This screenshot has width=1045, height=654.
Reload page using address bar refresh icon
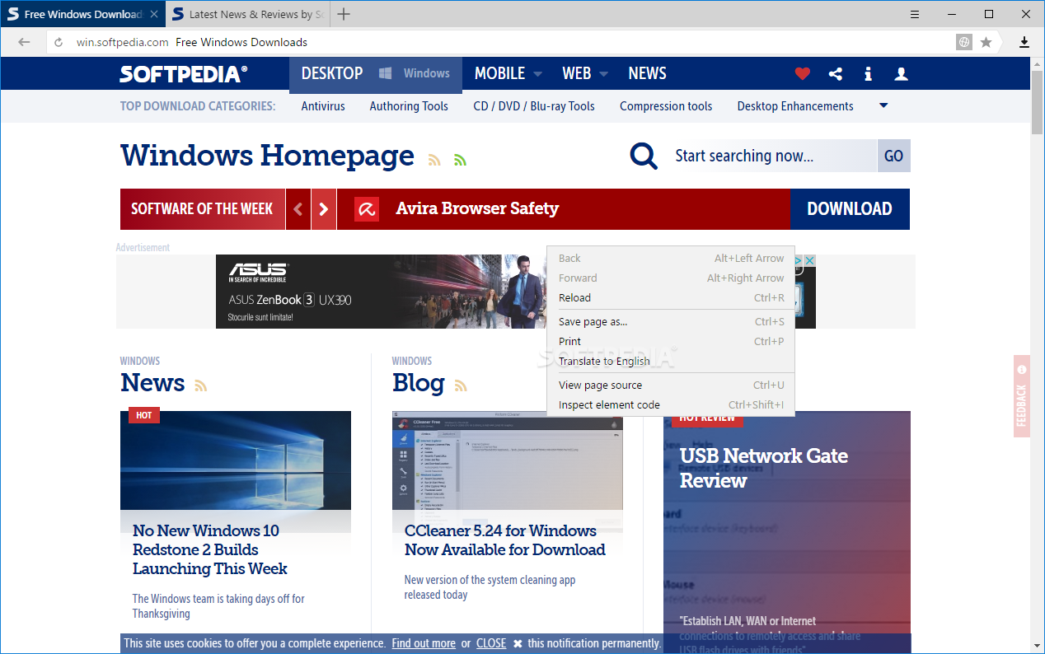click(x=59, y=42)
